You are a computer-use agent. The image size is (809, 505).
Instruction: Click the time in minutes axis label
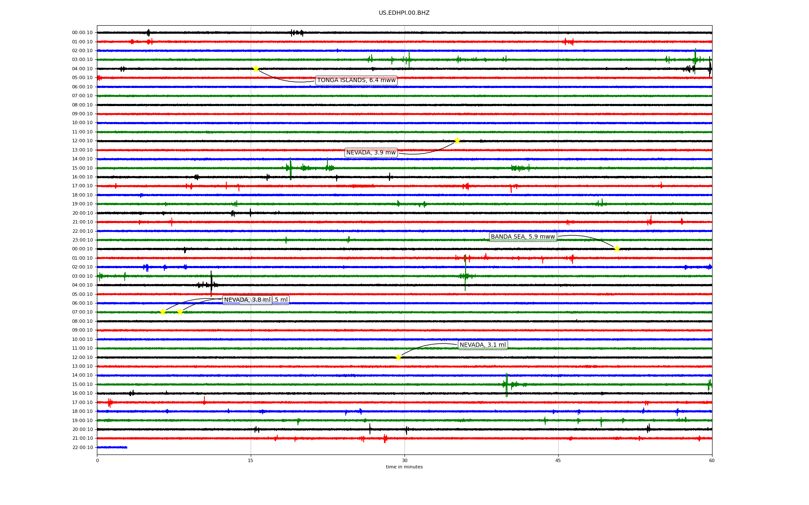[404, 467]
